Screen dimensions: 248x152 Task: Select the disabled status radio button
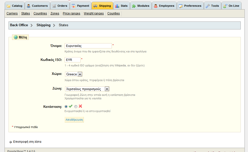point(76,107)
